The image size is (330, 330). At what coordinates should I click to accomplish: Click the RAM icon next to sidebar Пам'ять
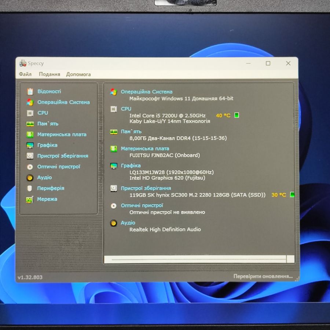30,124
